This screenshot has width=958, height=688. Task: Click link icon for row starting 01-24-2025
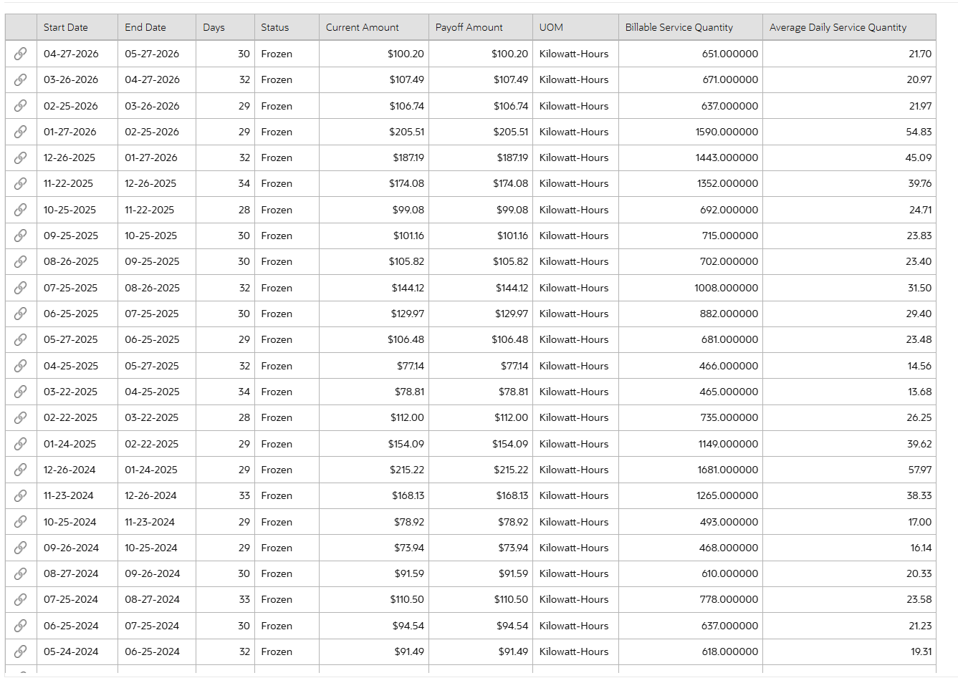click(21, 444)
